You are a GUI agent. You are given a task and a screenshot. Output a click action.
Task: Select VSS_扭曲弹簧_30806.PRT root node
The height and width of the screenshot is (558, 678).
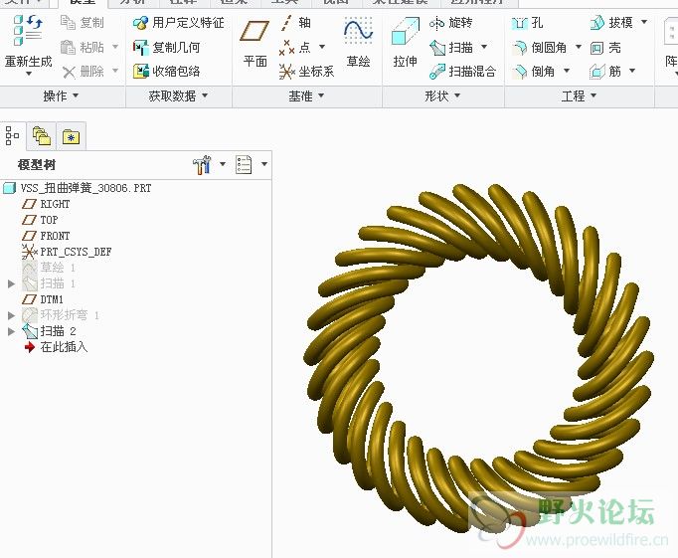78,188
